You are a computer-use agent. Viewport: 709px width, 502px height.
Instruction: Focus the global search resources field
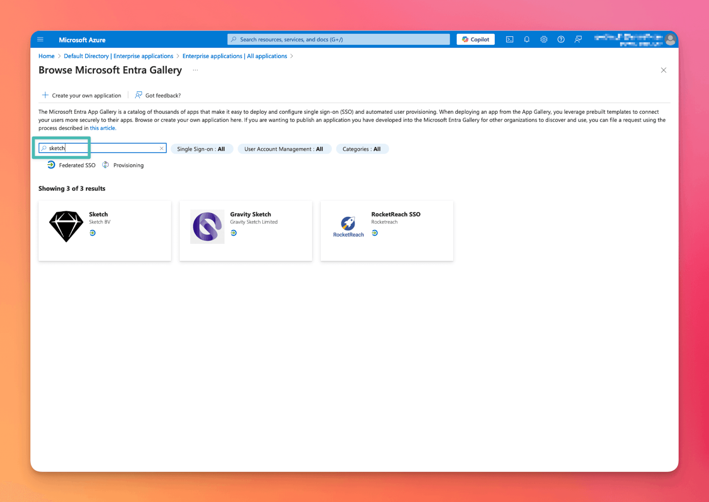click(x=339, y=40)
